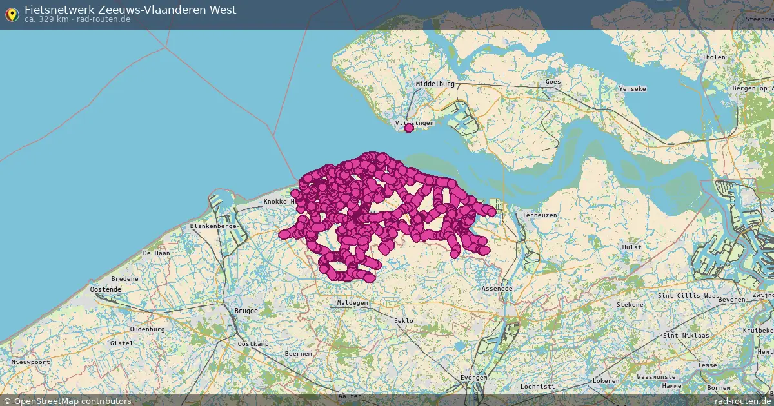
Task: Click the Lokeren town label
Action: [606, 381]
